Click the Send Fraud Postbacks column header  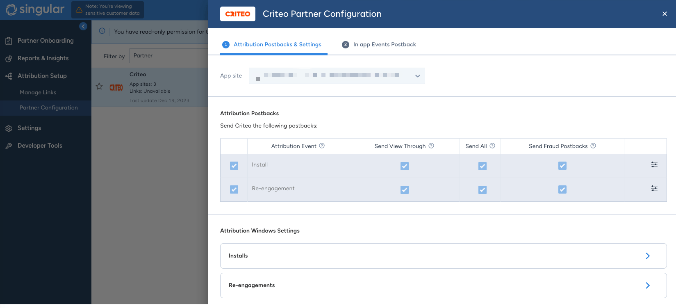pyautogui.click(x=558, y=146)
